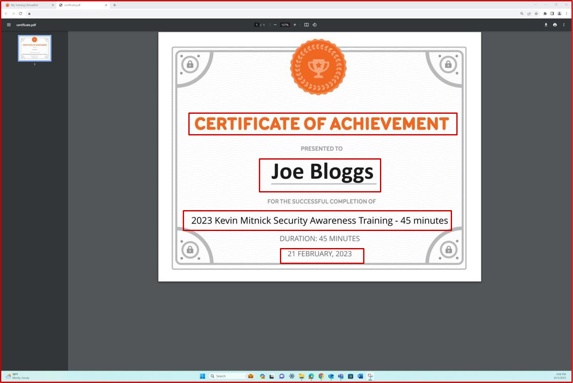
Task: Open the browser extensions puzzle icon
Action: pos(545,14)
